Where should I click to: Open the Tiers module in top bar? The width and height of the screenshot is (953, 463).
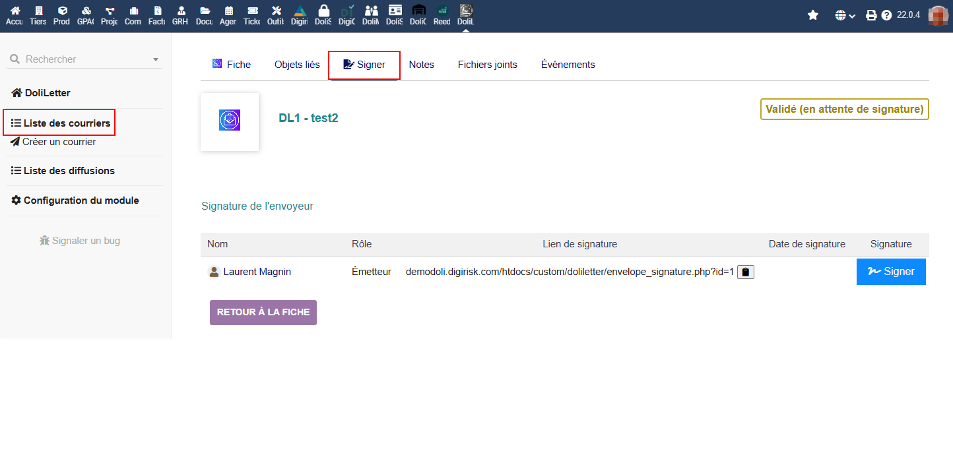(38, 15)
